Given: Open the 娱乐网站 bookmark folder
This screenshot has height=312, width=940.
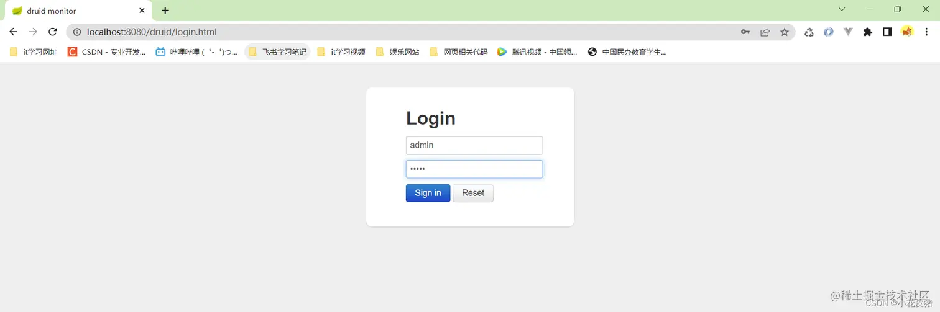Looking at the screenshot, I should click(x=397, y=52).
